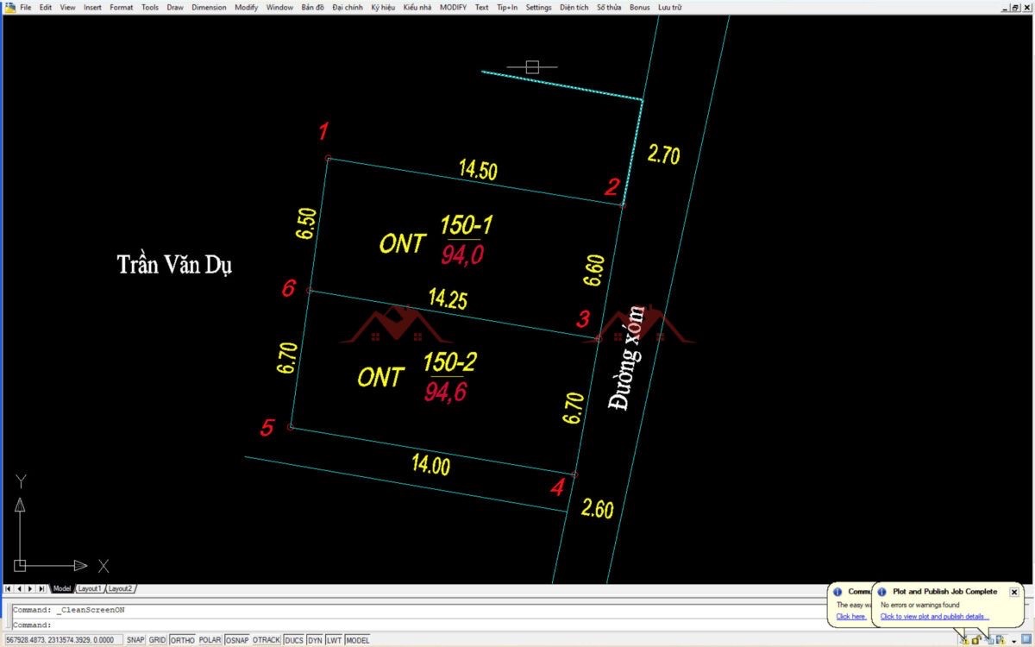
Task: Close the Plot and Publish notification balloon
Action: 1014,592
